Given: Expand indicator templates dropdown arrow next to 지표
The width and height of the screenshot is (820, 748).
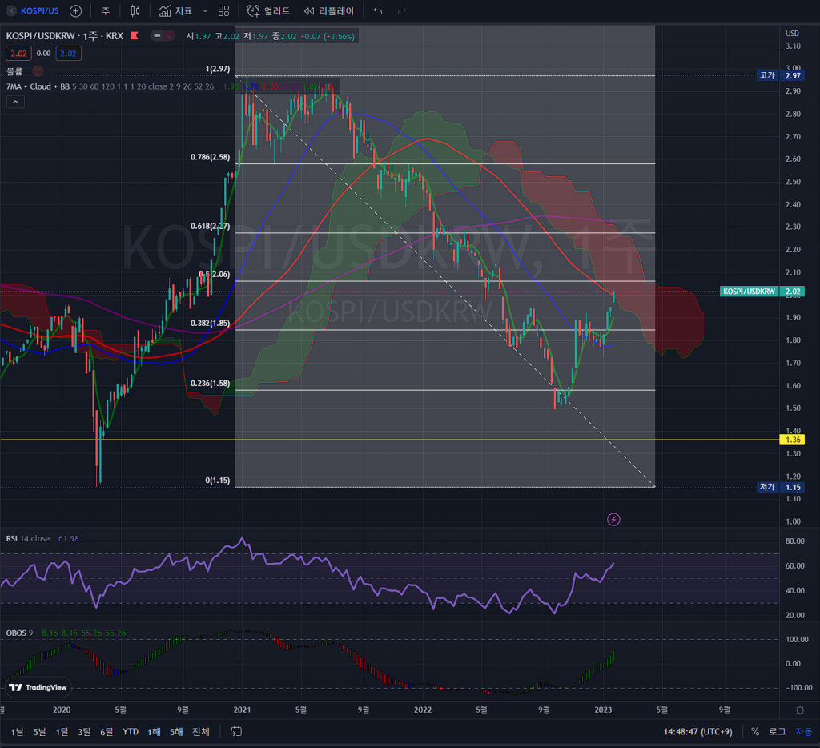Looking at the screenshot, I should point(205,11).
